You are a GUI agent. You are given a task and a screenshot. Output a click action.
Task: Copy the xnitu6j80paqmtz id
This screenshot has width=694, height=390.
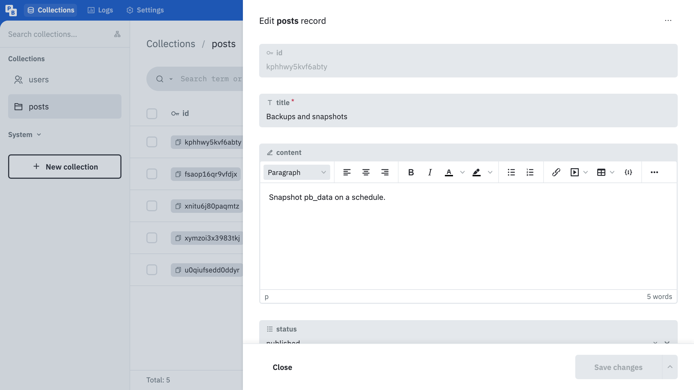(178, 206)
